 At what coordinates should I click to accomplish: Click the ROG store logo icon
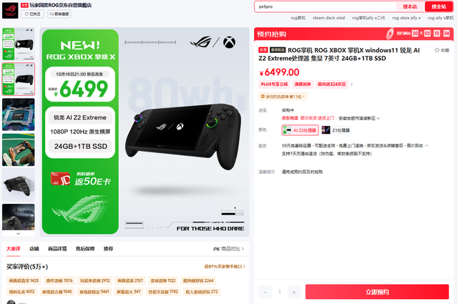[x=10, y=10]
